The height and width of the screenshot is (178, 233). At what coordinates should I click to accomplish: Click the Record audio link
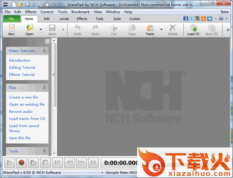(x=21, y=111)
